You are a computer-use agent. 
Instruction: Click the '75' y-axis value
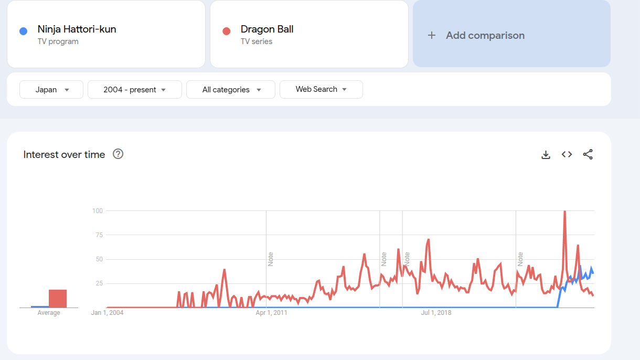coord(99,235)
